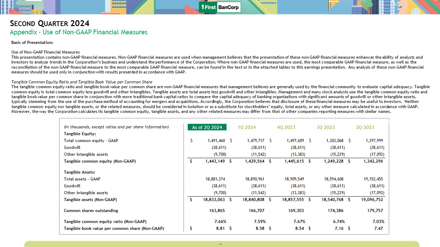
Task: Click the 'Common shares outstanding' row label
Action: pos(91,211)
